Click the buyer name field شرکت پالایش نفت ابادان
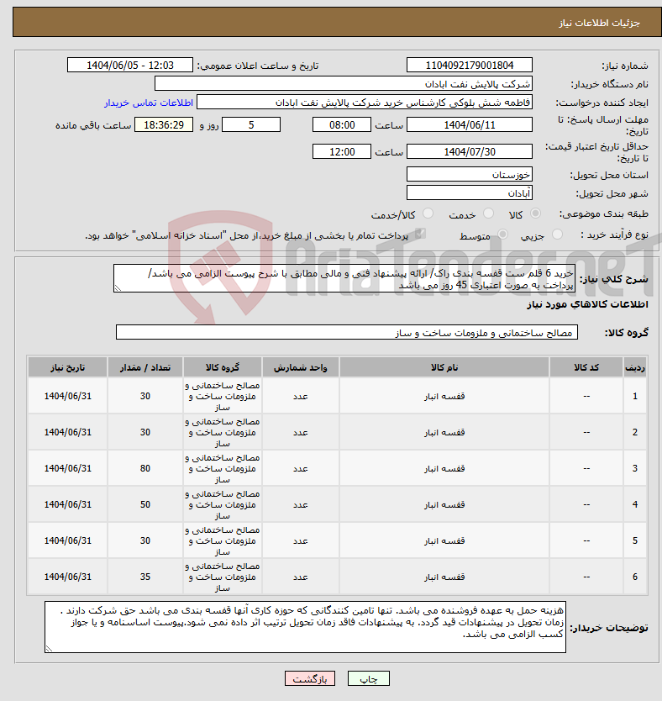The width and height of the screenshot is (662, 701). [344, 83]
